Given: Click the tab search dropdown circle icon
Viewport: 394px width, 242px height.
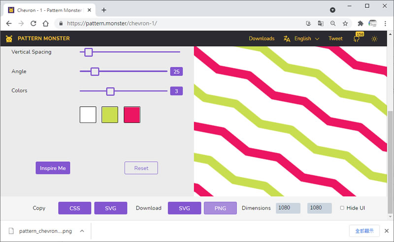Looking at the screenshot, I should click(332, 10).
